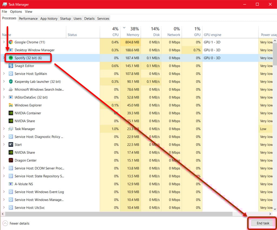The height and width of the screenshot is (230, 277).
Task: Expand the IAStorDataSvc (32 bit) group
Action: [4, 97]
